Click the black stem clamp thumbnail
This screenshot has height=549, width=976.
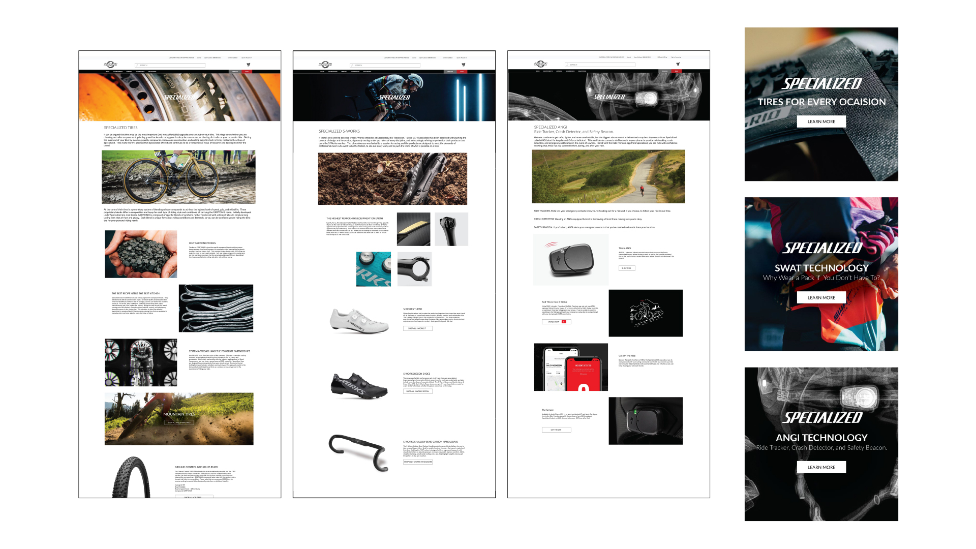click(x=414, y=269)
